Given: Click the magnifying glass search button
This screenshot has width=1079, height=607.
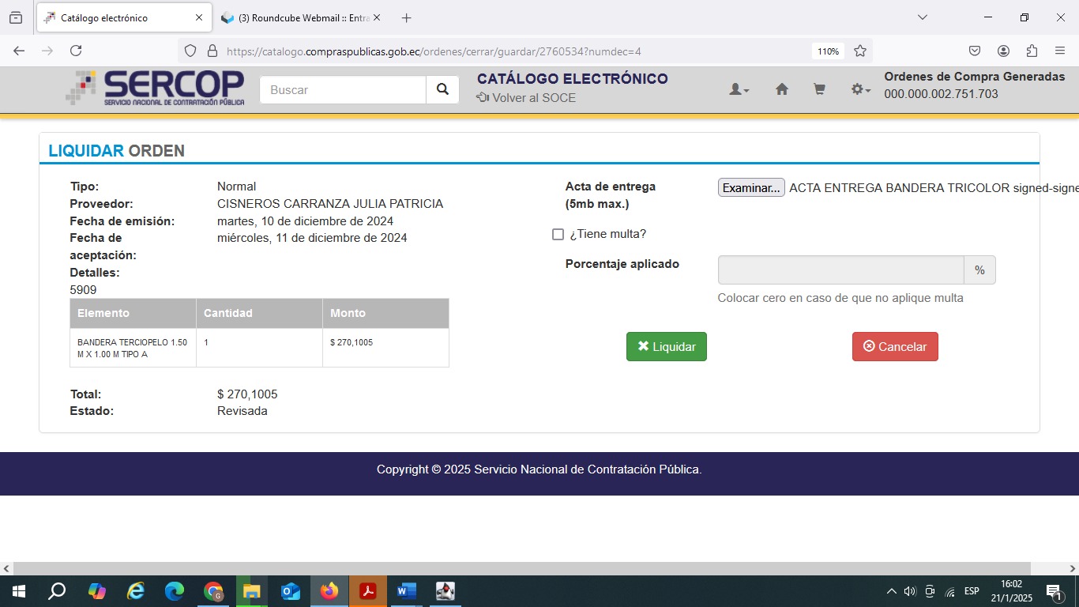Looking at the screenshot, I should [442, 90].
